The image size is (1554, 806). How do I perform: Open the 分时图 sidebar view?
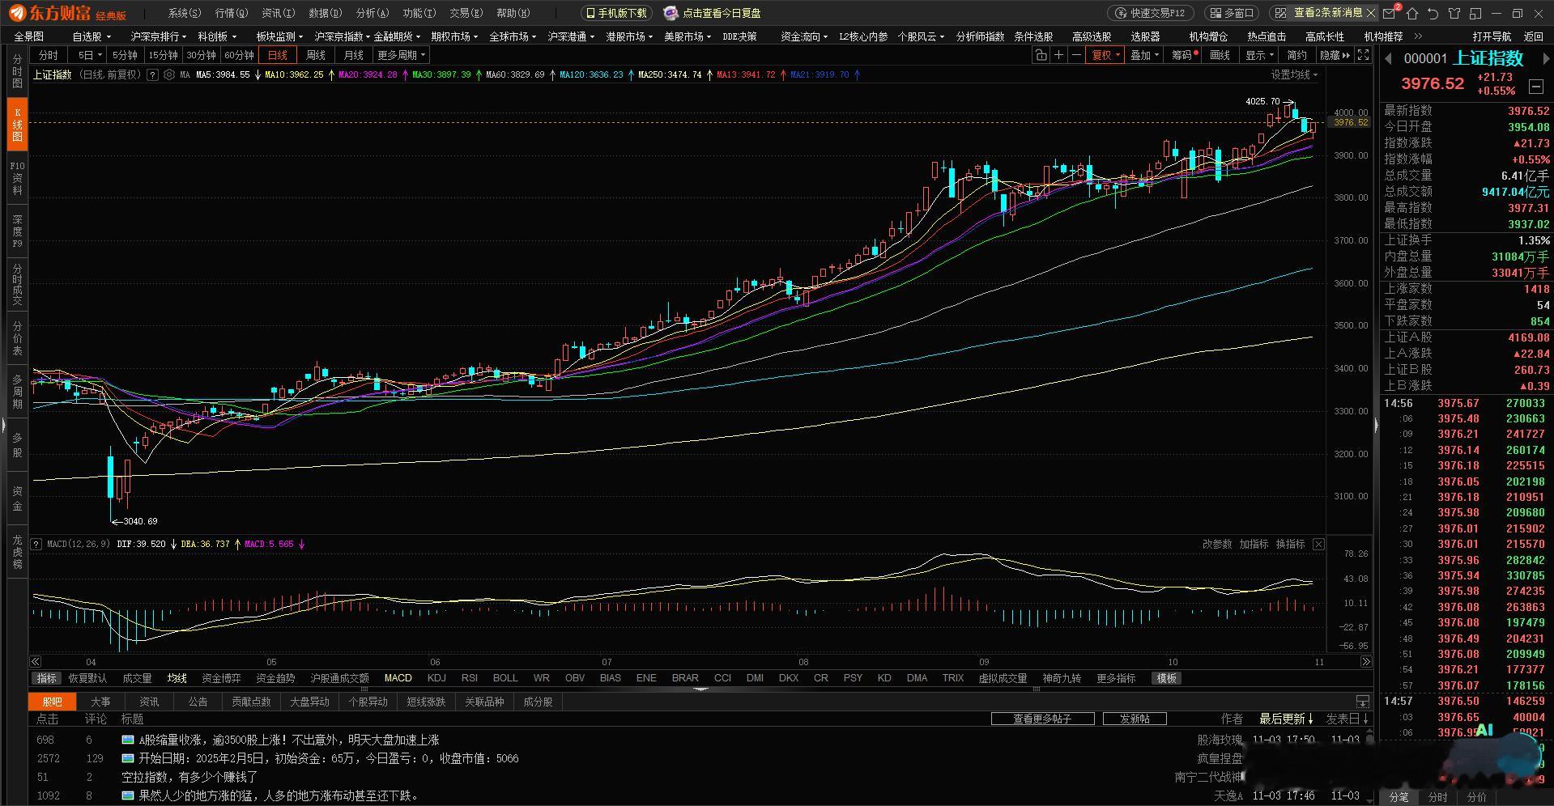pos(17,72)
